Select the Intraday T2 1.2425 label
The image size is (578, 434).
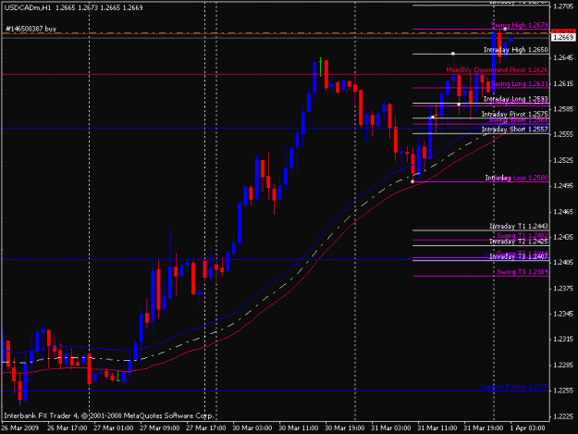pos(519,242)
